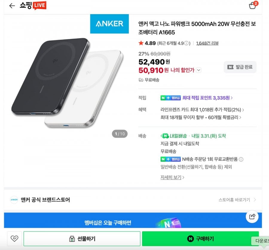Open info icon next to 무료교환반품
Viewport: 269px width, 250px height.
[x=241, y=159]
